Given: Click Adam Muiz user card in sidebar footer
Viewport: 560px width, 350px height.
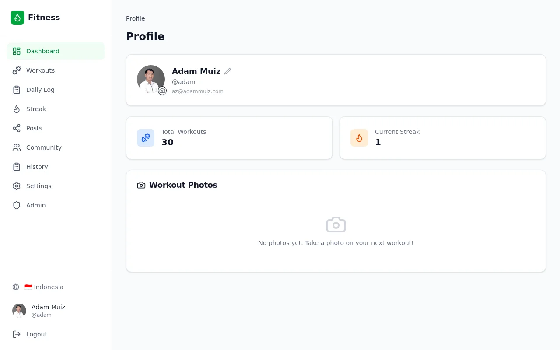Looking at the screenshot, I should (x=56, y=311).
